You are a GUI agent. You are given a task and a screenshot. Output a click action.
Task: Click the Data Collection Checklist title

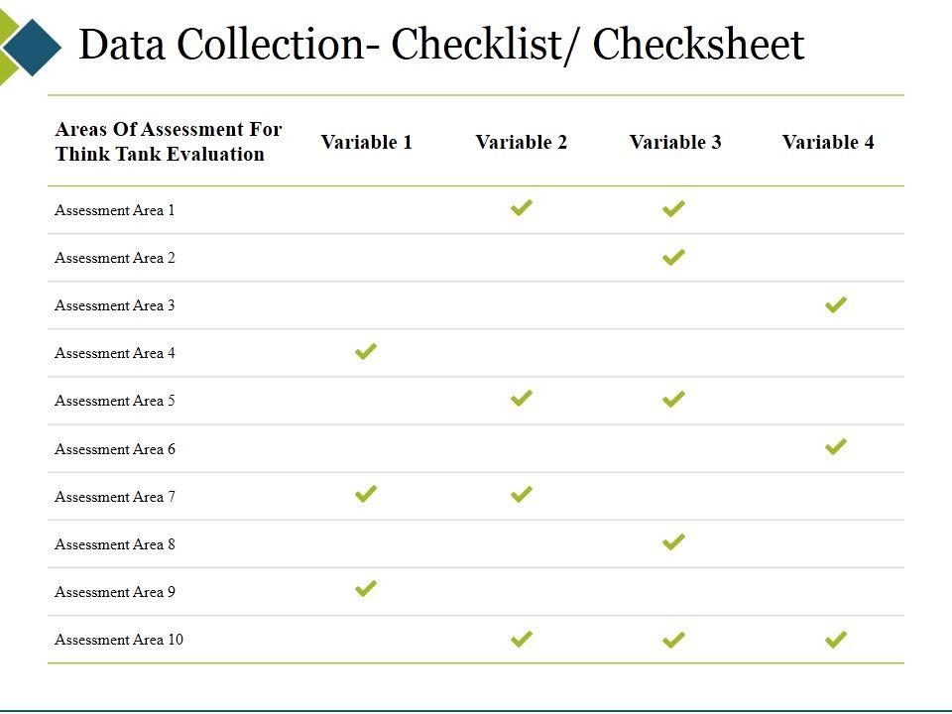441,45
